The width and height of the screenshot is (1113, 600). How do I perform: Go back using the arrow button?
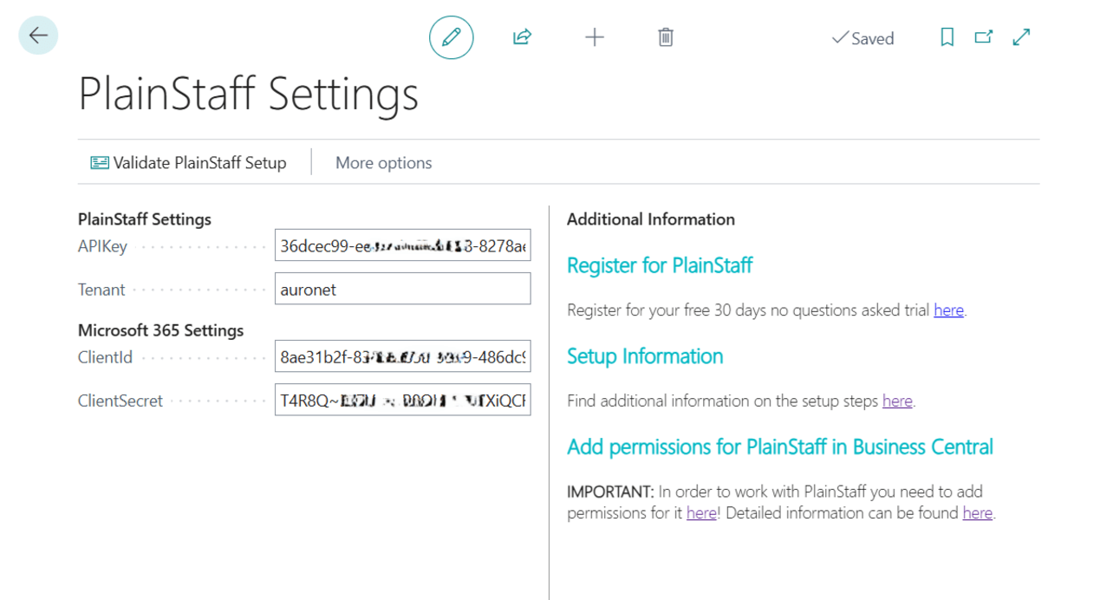38,36
